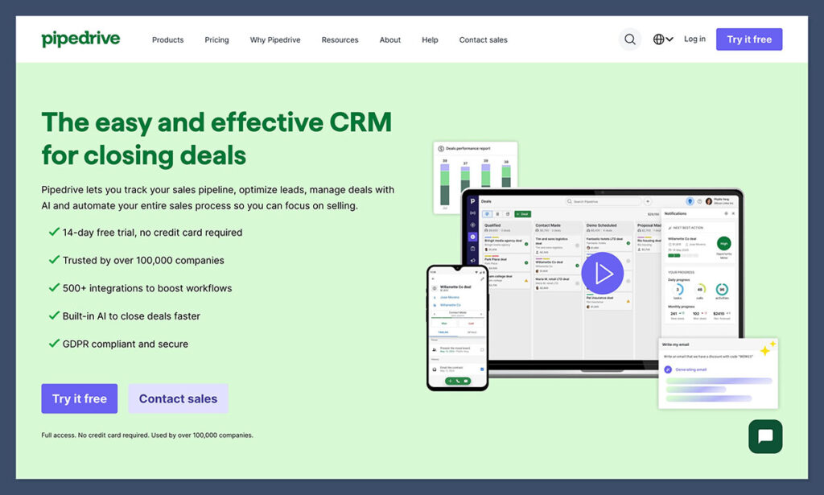Tap the green call button on the phone mockup

click(458, 381)
